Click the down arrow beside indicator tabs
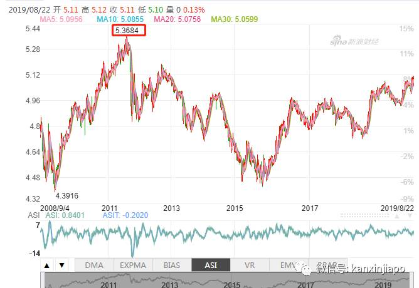Image resolution: width=419 pixels, height=288 pixels. 61,265
